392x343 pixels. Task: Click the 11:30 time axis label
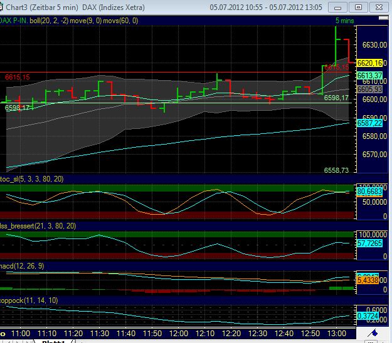100,334
